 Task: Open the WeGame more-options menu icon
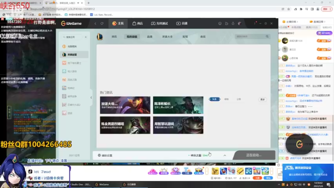(255, 23)
